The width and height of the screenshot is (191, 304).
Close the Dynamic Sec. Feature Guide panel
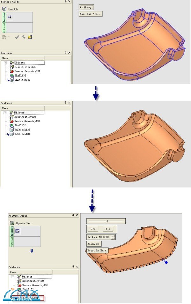pyautogui.click(x=77, y=215)
